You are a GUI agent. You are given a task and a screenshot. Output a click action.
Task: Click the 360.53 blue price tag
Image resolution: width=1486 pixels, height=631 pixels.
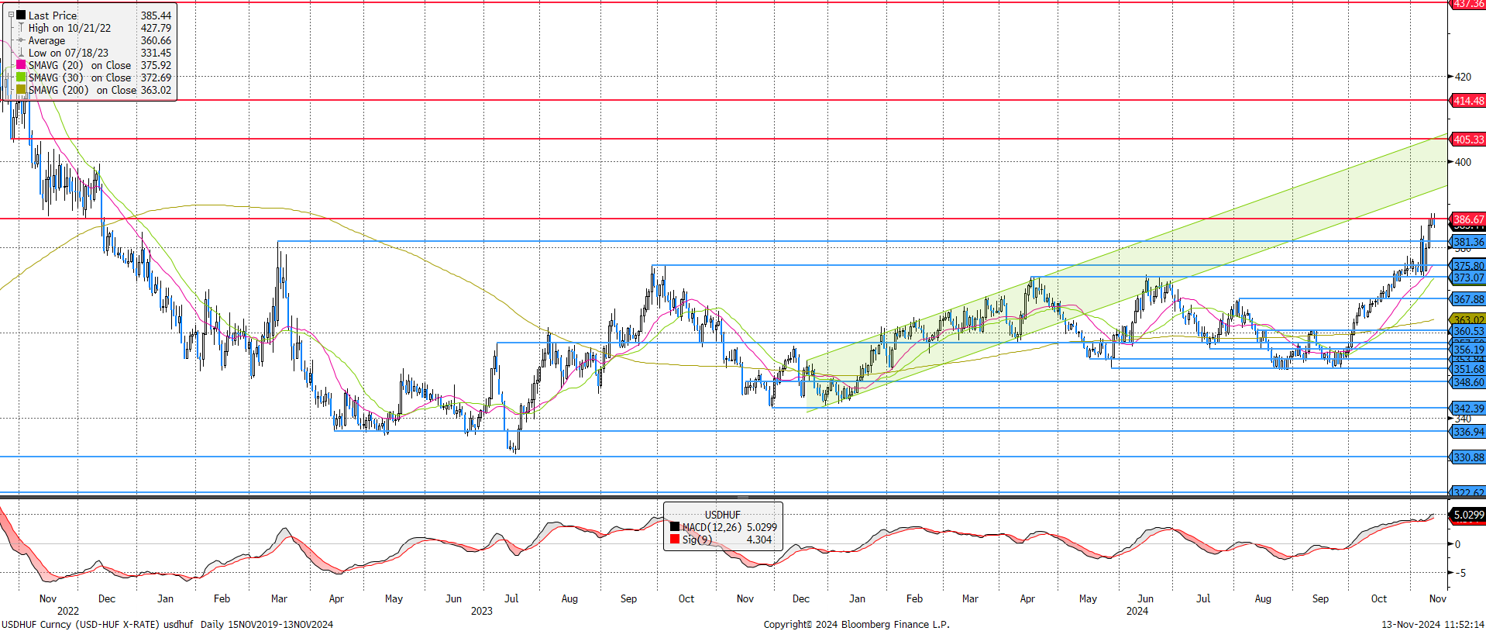pyautogui.click(x=1468, y=331)
